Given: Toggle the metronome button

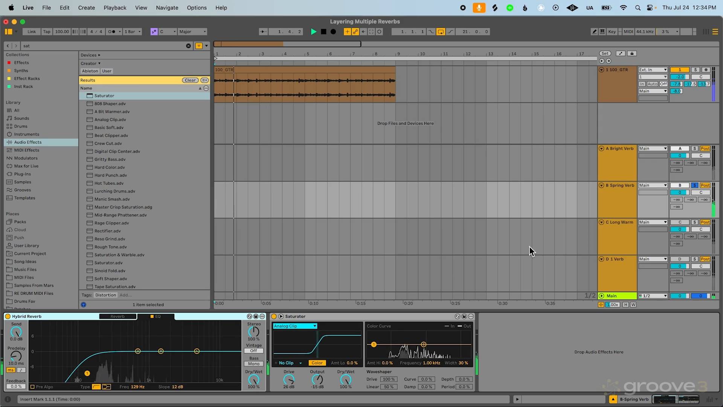Looking at the screenshot, I should click(112, 32).
